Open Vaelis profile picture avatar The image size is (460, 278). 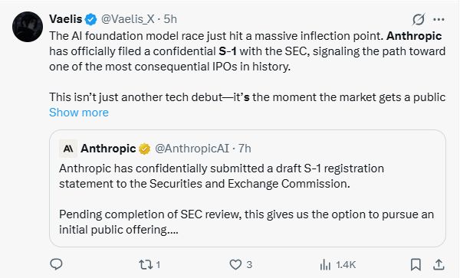tap(28, 27)
